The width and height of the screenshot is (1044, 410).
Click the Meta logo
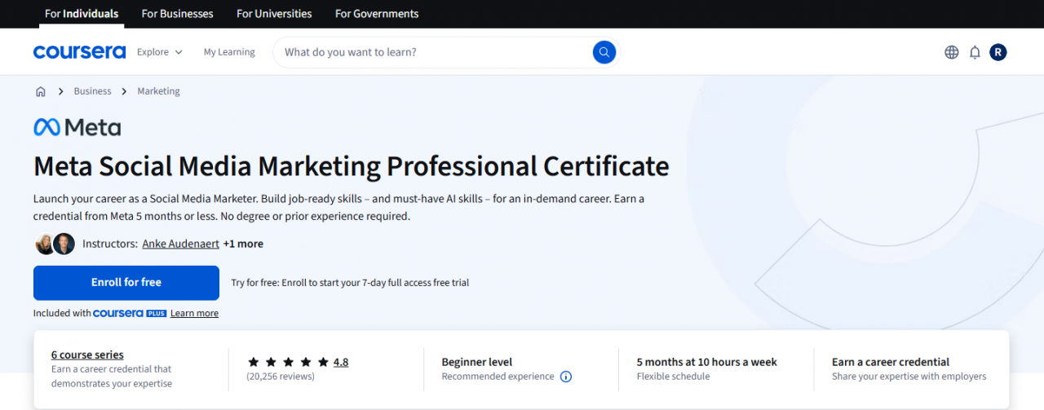77,127
